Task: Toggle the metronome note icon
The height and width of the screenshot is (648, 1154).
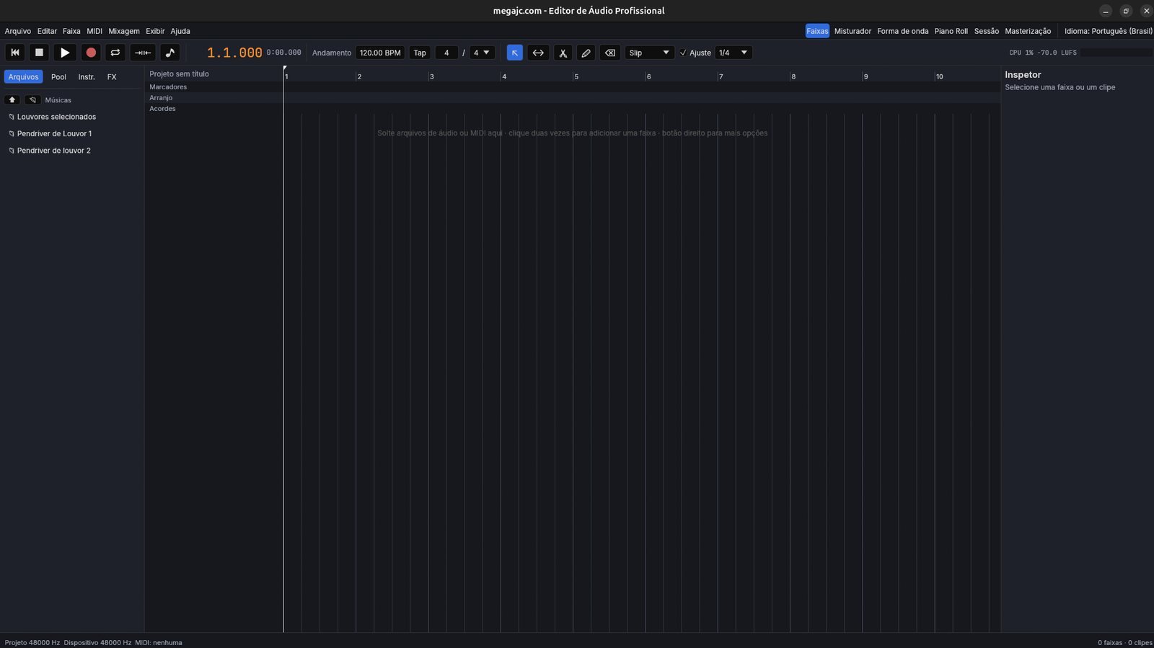Action: [x=169, y=53]
